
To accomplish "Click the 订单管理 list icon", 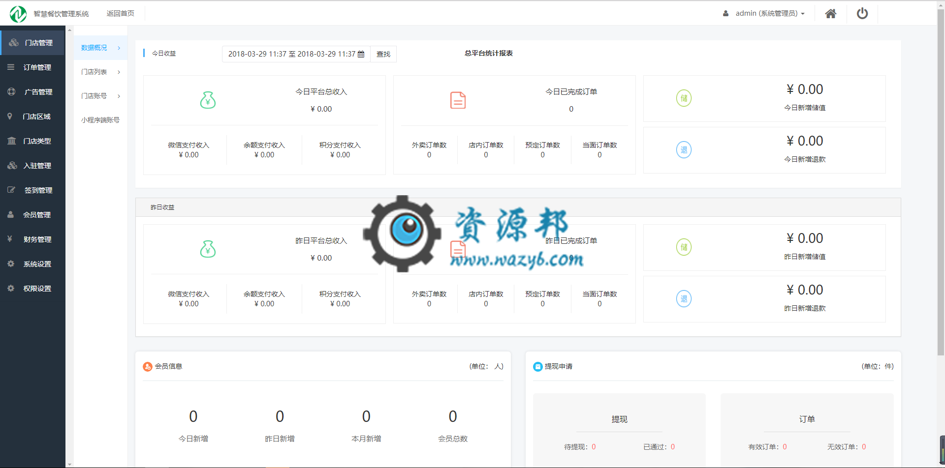I will pos(11,67).
